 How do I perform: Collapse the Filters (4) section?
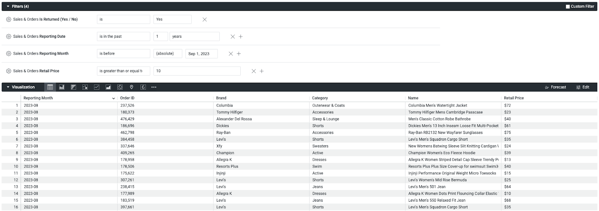pyautogui.click(x=8, y=6)
